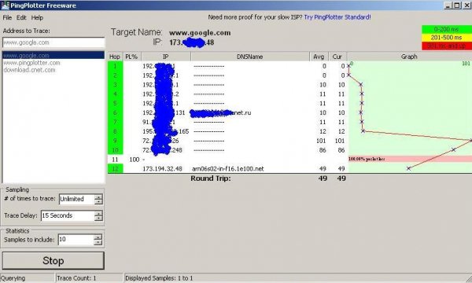This screenshot has height=283, width=472.
Task: Click the green 0-200 ms legend swatch
Action: coord(447,29)
